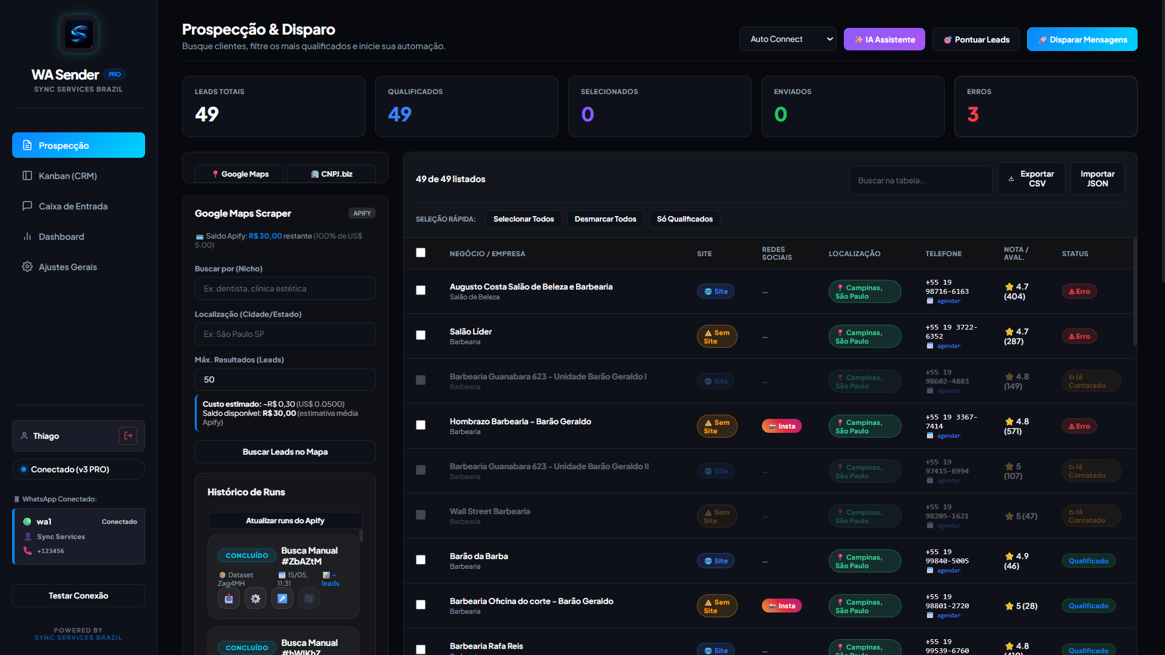Check the Salão Líder row checkbox
Screen dimensions: 1165x655
(x=421, y=335)
